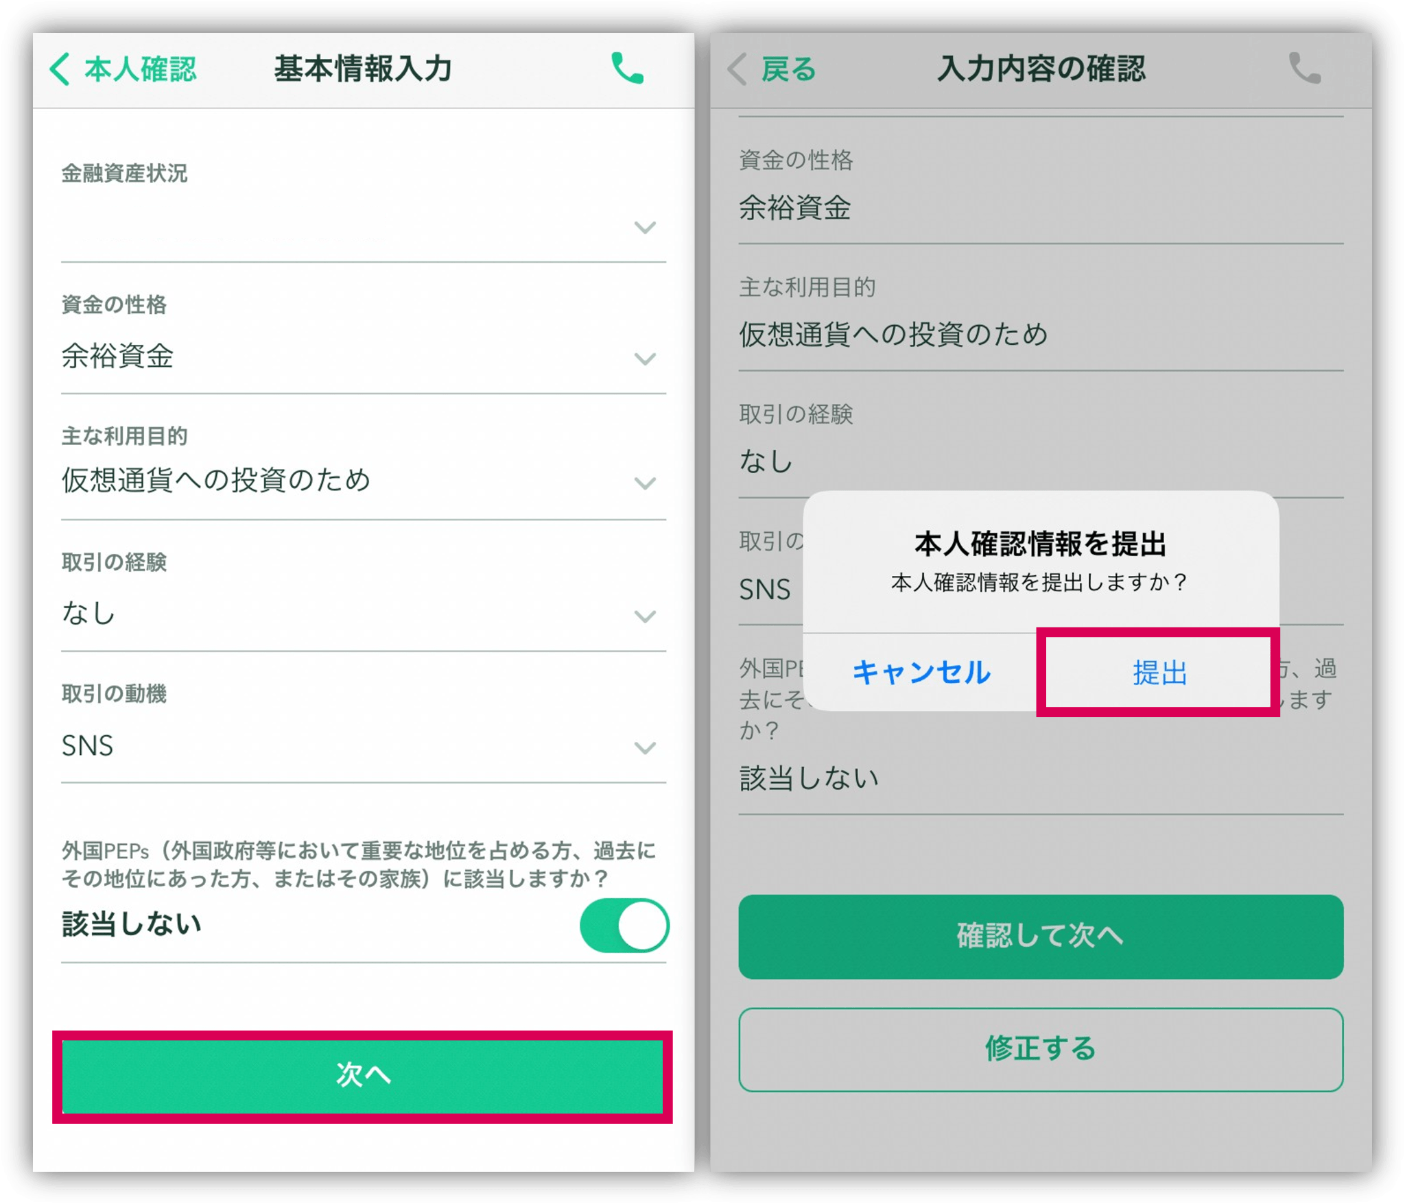
Task: Tap 提出 in the confirmation dialog
Action: tap(1158, 673)
